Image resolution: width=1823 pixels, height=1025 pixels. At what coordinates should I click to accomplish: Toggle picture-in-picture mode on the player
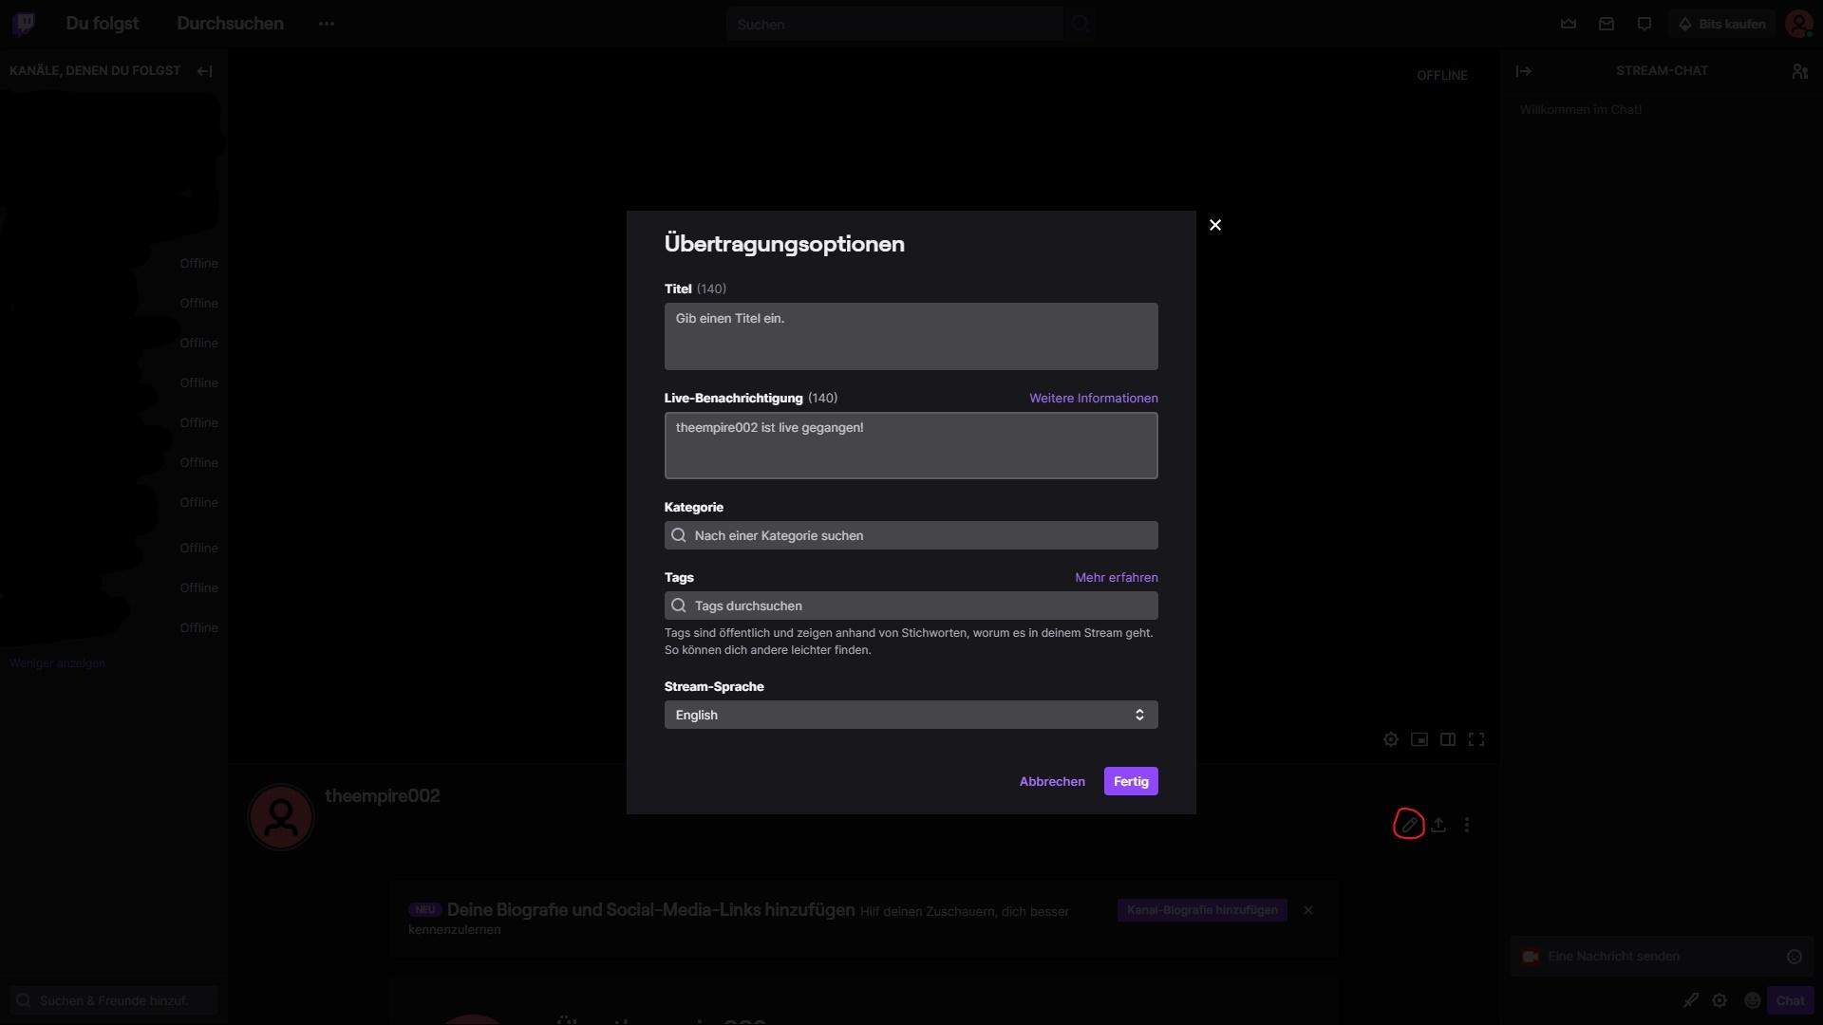pyautogui.click(x=1419, y=739)
